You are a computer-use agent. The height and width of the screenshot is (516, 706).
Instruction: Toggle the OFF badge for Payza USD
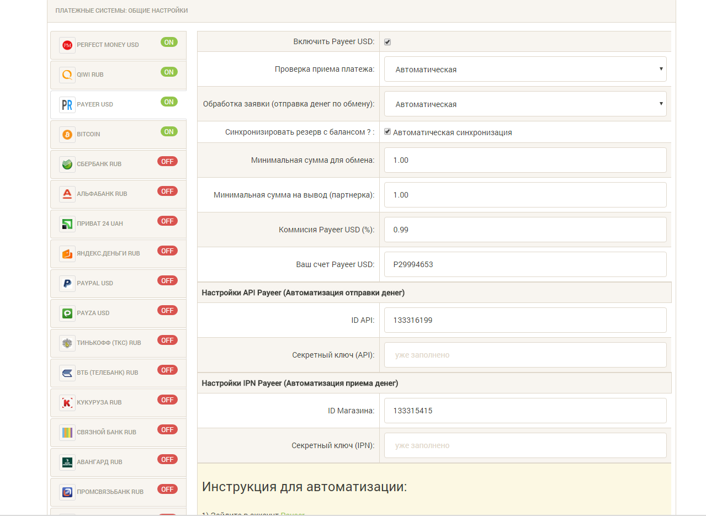tap(168, 310)
